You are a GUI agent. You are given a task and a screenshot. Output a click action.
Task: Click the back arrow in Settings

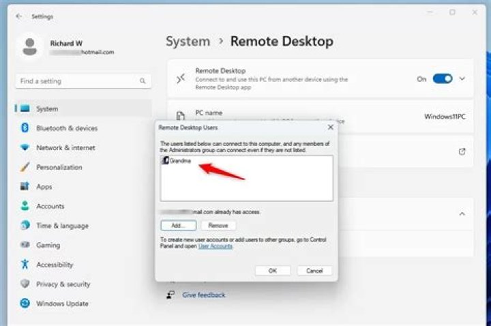[x=19, y=16]
